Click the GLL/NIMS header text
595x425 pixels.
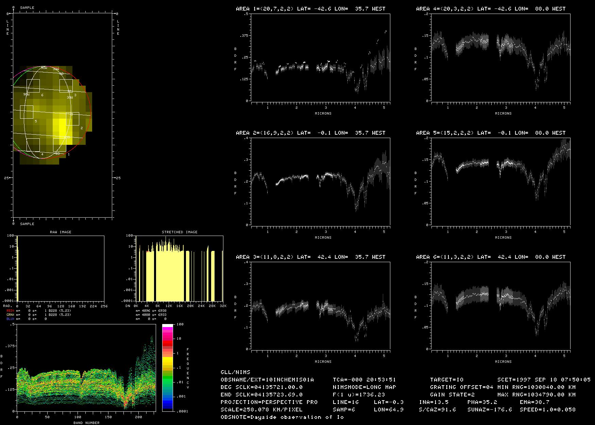pyautogui.click(x=235, y=372)
